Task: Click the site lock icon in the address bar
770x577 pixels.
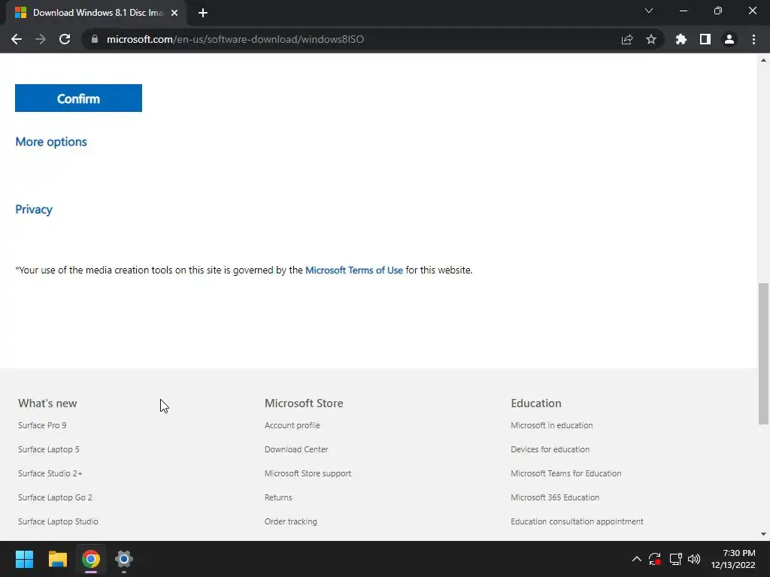Action: [95, 39]
